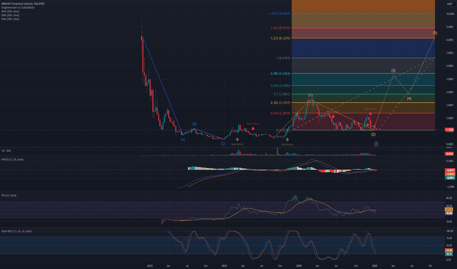Click the projected (3) wave label
457x269 pixels.
click(393, 70)
